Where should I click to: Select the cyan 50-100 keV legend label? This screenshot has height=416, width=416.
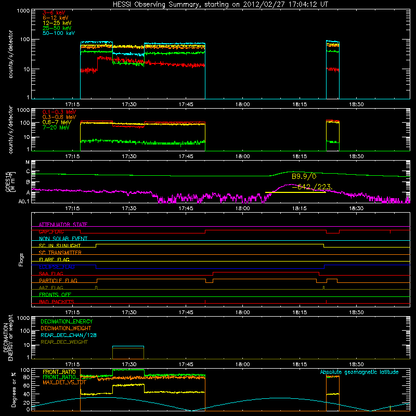[59, 33]
